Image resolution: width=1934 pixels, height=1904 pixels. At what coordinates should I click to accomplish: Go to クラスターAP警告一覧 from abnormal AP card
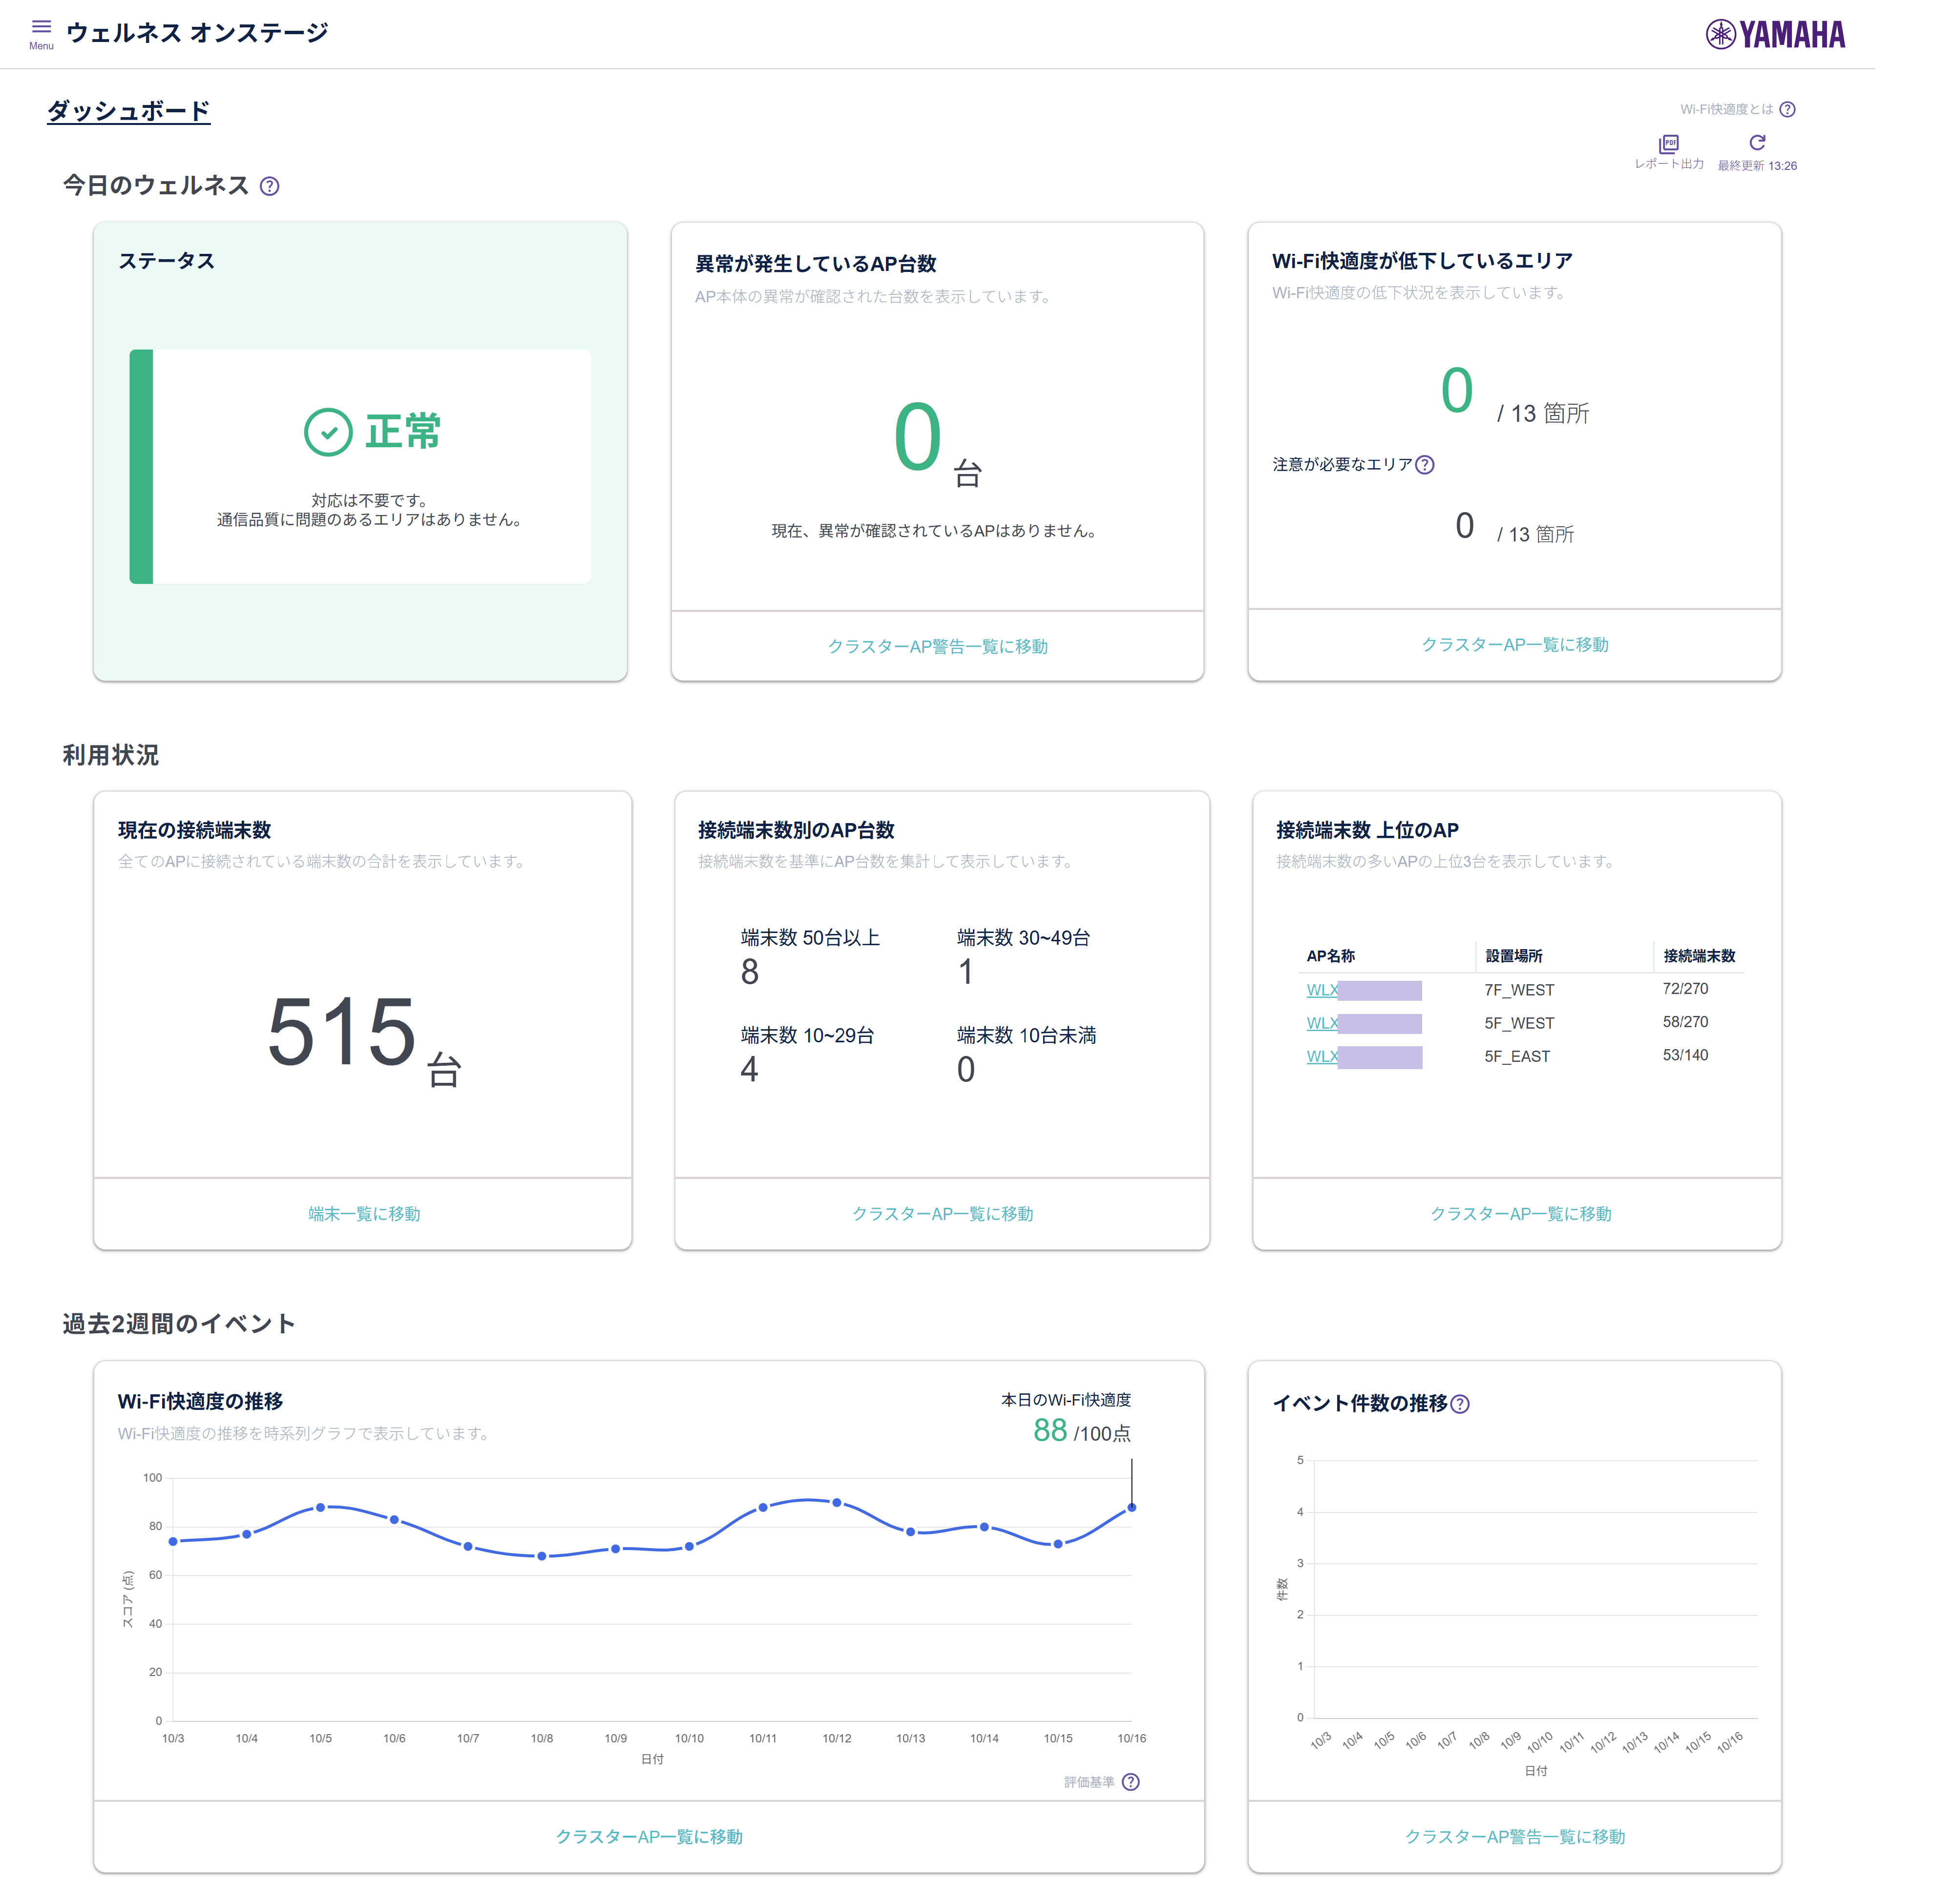click(938, 646)
